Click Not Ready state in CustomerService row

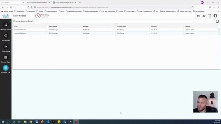coord(121,30)
